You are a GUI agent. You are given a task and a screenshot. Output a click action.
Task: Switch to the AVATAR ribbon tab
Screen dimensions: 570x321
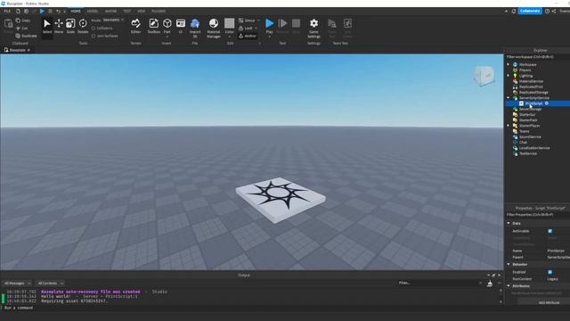tap(110, 12)
